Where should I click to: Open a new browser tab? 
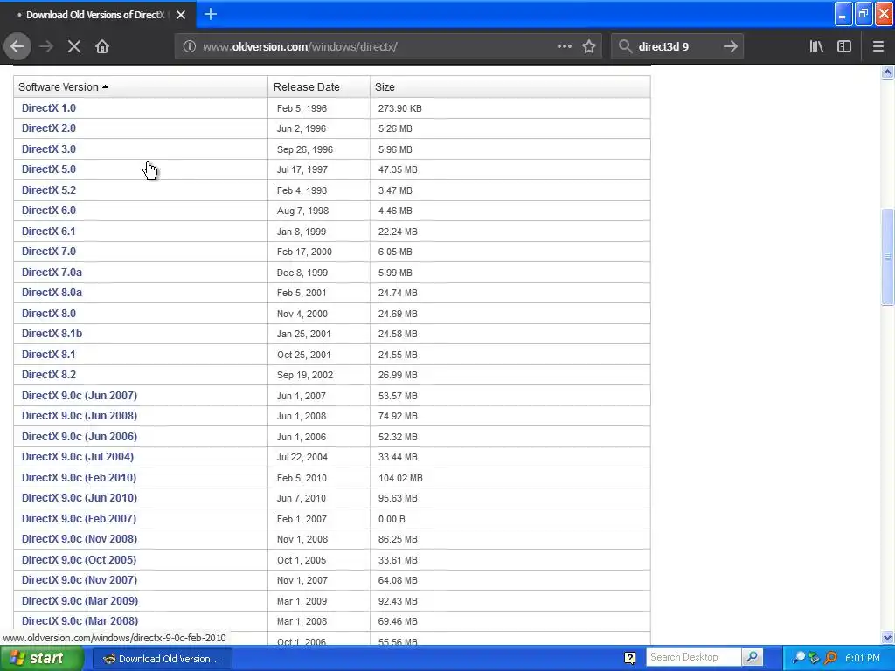point(210,14)
